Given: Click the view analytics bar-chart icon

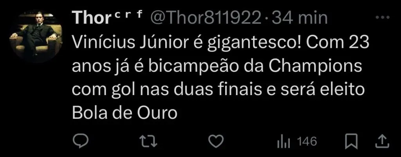Looking at the screenshot, I should 283,142.
